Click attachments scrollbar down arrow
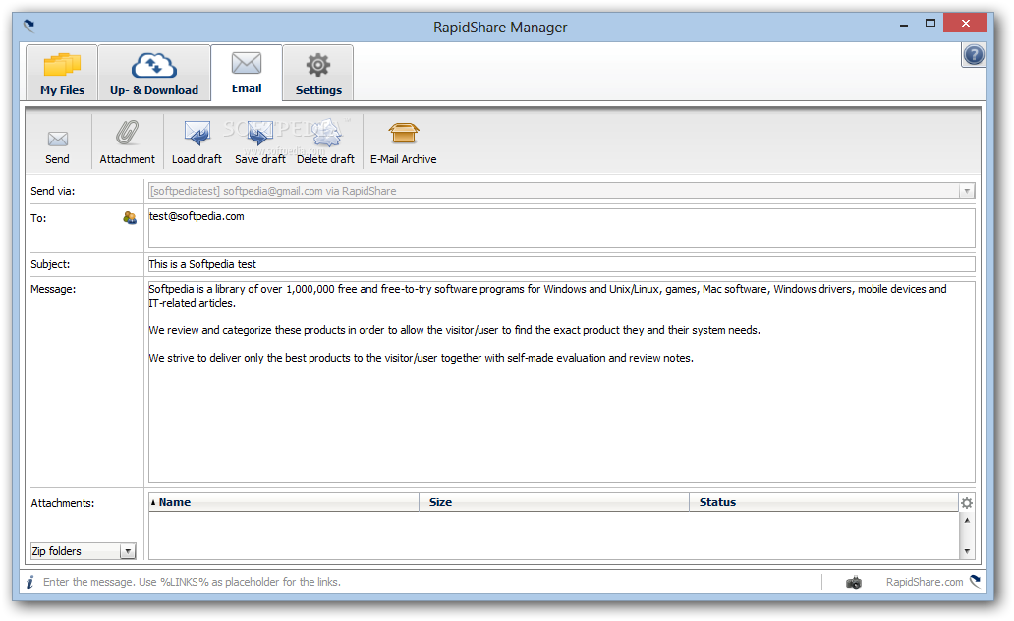 click(x=967, y=551)
